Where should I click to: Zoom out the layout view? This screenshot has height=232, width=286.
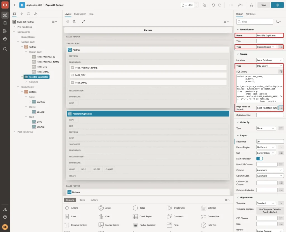click(x=68, y=21)
